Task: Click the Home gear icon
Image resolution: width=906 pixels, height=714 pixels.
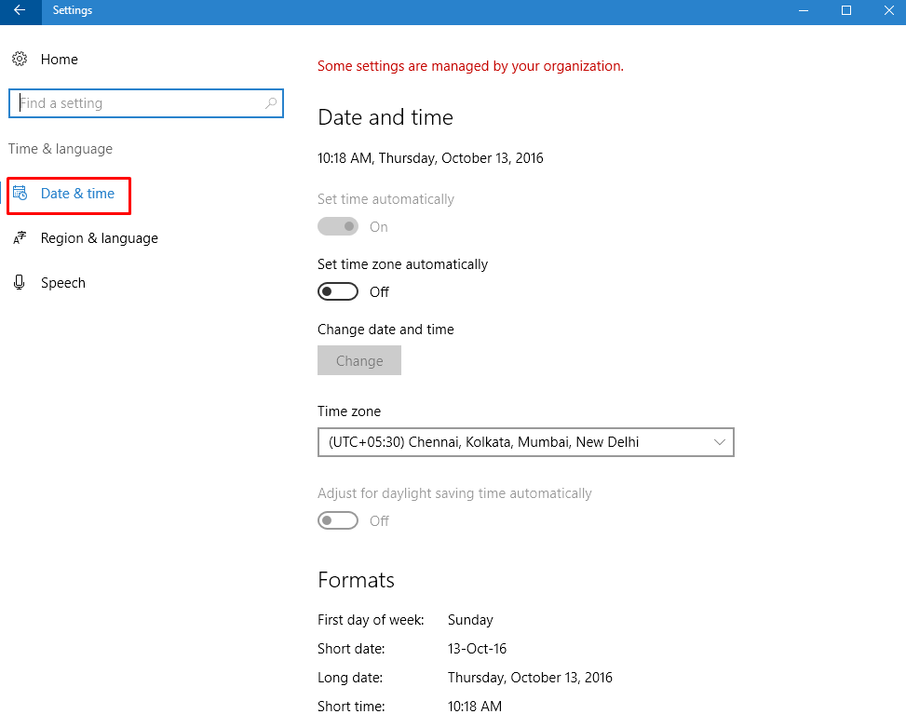Action: click(20, 58)
